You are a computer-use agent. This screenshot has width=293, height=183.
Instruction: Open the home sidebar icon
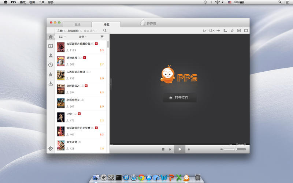pyautogui.click(x=51, y=37)
